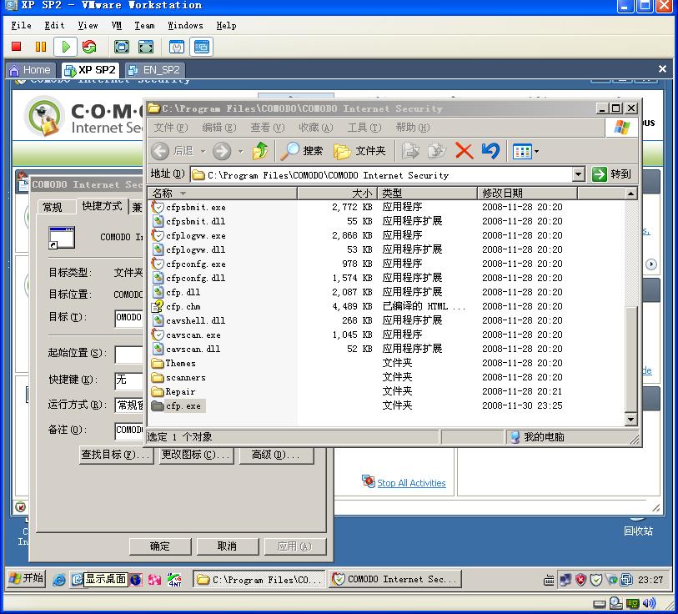Click Internet Explorer quick launch icon
This screenshot has width=678, height=614.
[x=59, y=580]
